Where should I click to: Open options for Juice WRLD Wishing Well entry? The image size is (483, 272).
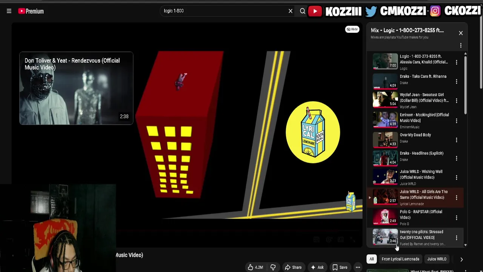click(x=457, y=178)
